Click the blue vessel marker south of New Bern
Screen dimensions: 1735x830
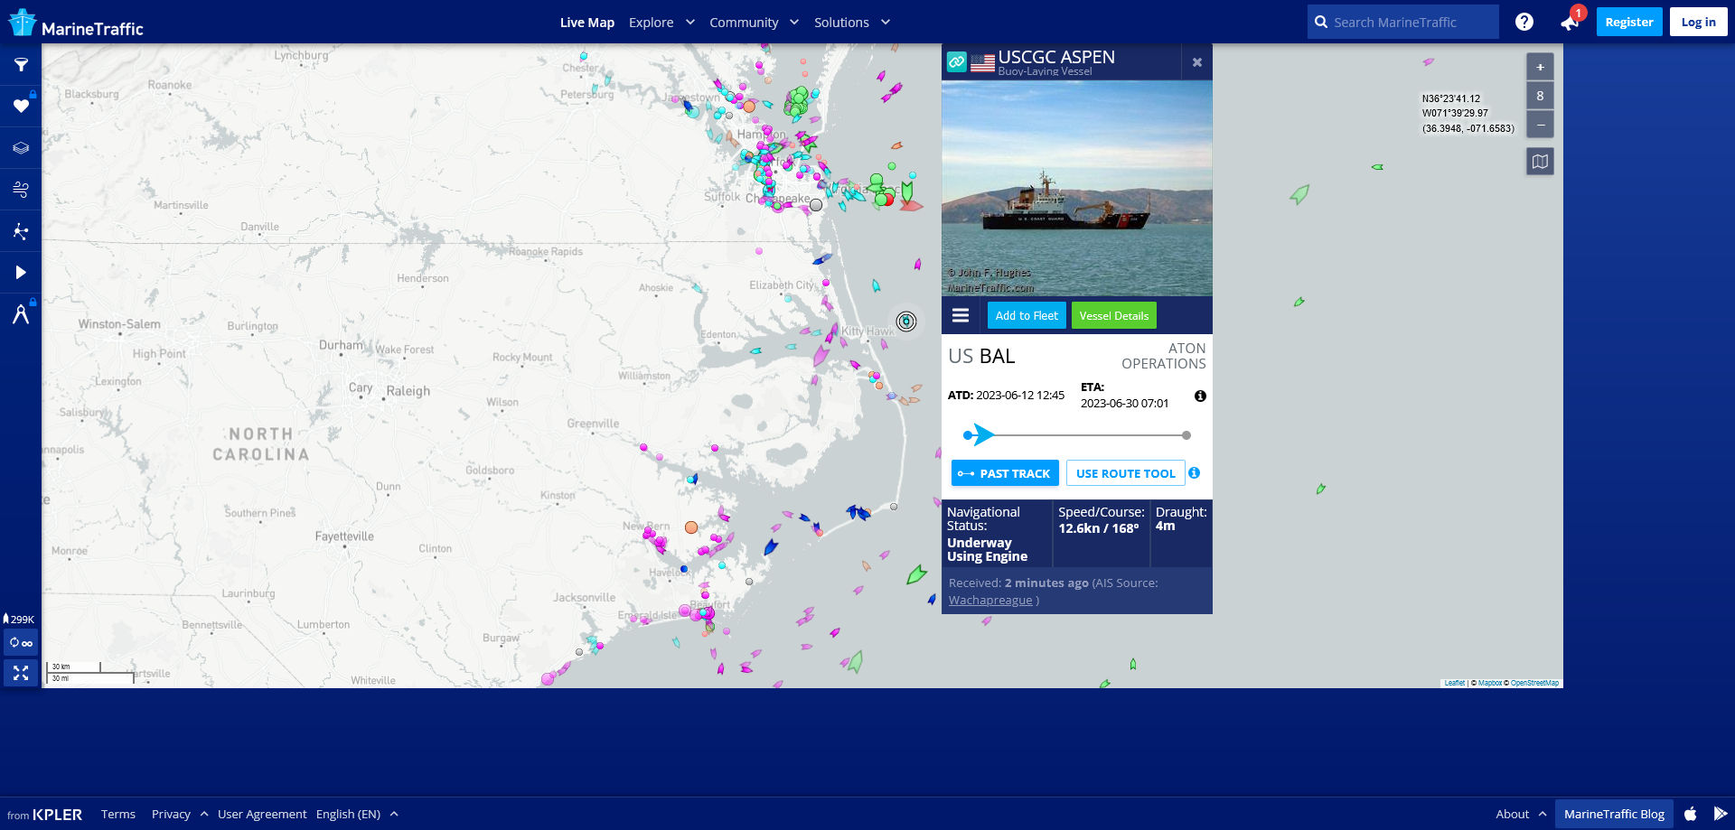[684, 569]
